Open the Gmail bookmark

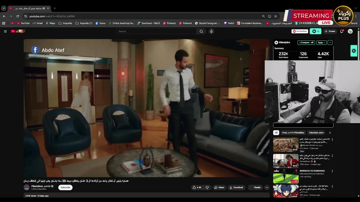[x=37, y=23]
